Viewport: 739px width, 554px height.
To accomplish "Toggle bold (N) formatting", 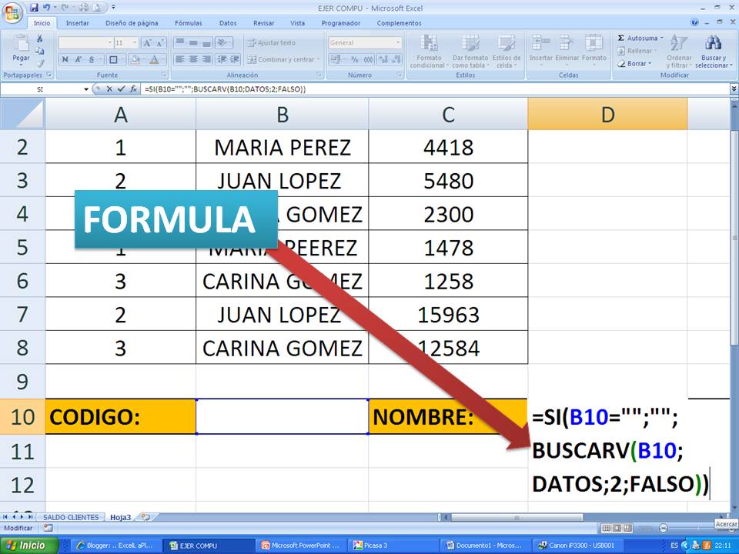I will pos(65,59).
